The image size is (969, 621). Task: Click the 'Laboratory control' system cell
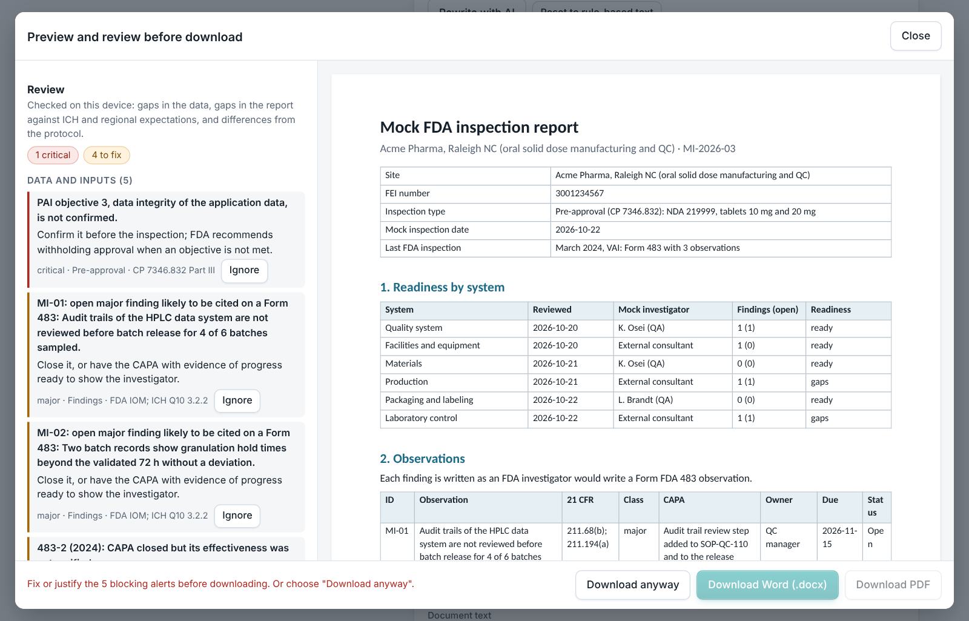point(454,418)
